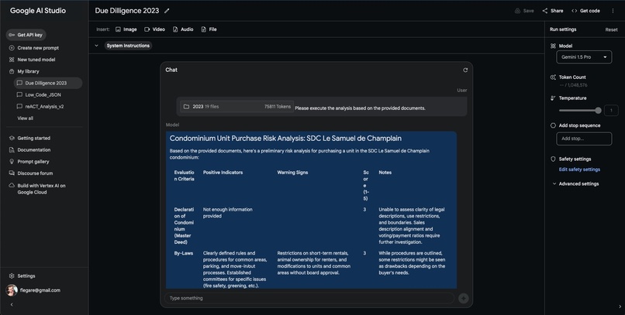This screenshot has width=625, height=315.
Task: Reset the run settings
Action: pos(611,30)
